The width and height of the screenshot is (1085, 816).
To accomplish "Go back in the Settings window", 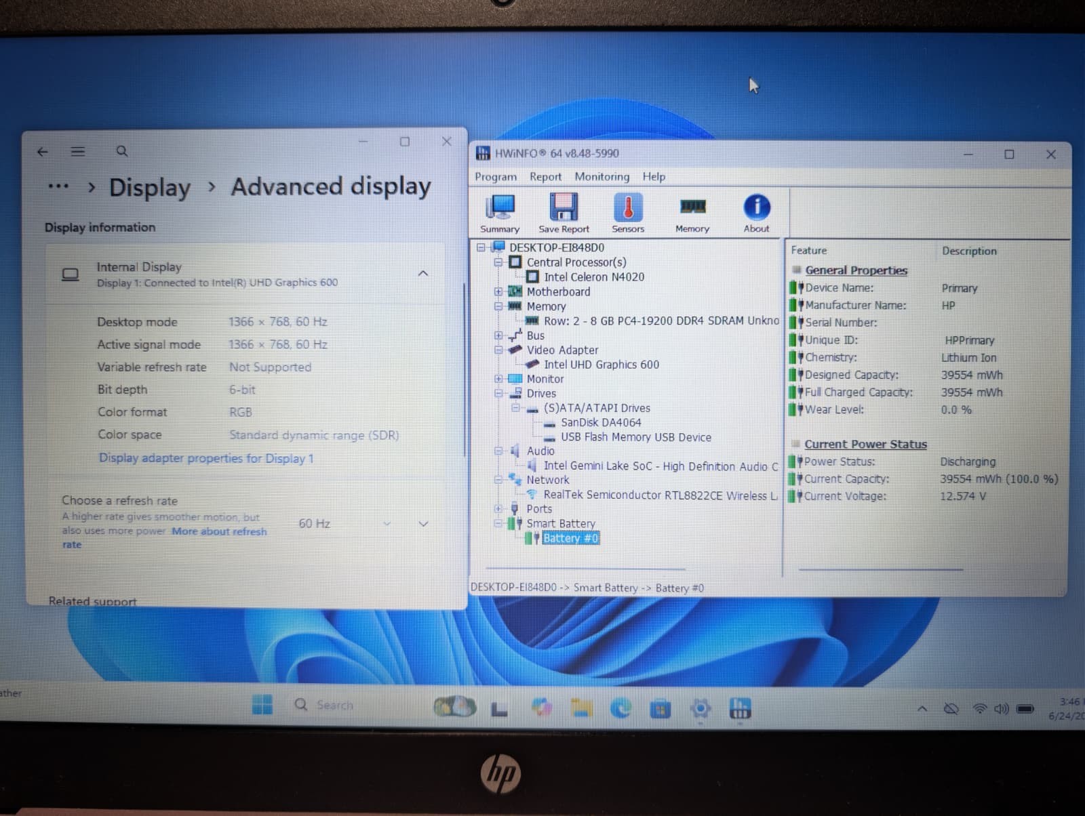I will (x=43, y=152).
